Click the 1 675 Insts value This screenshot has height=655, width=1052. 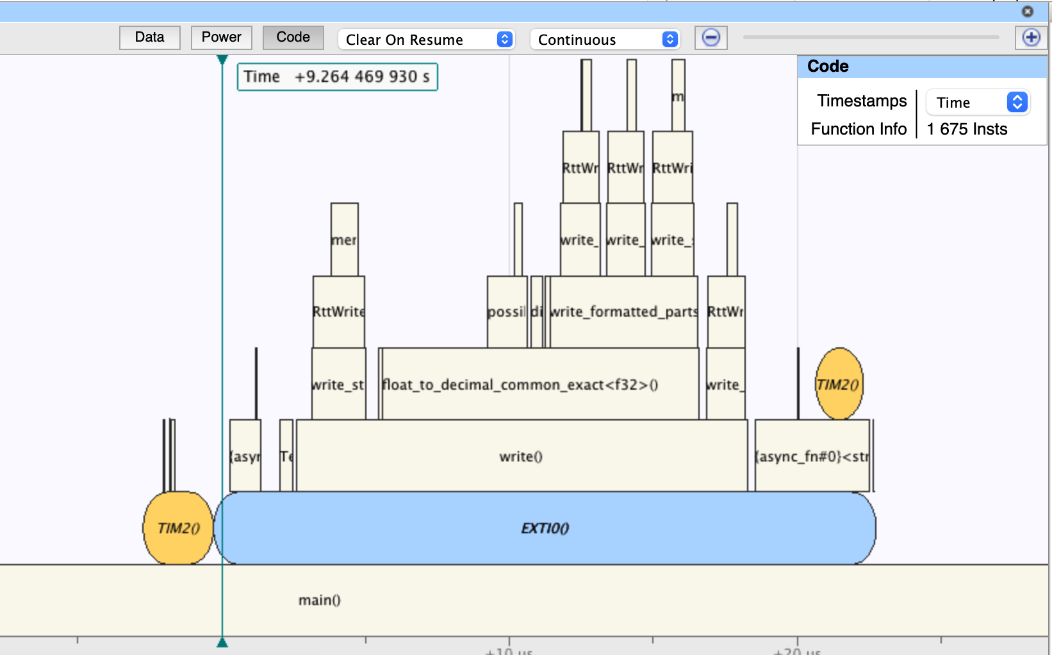967,129
